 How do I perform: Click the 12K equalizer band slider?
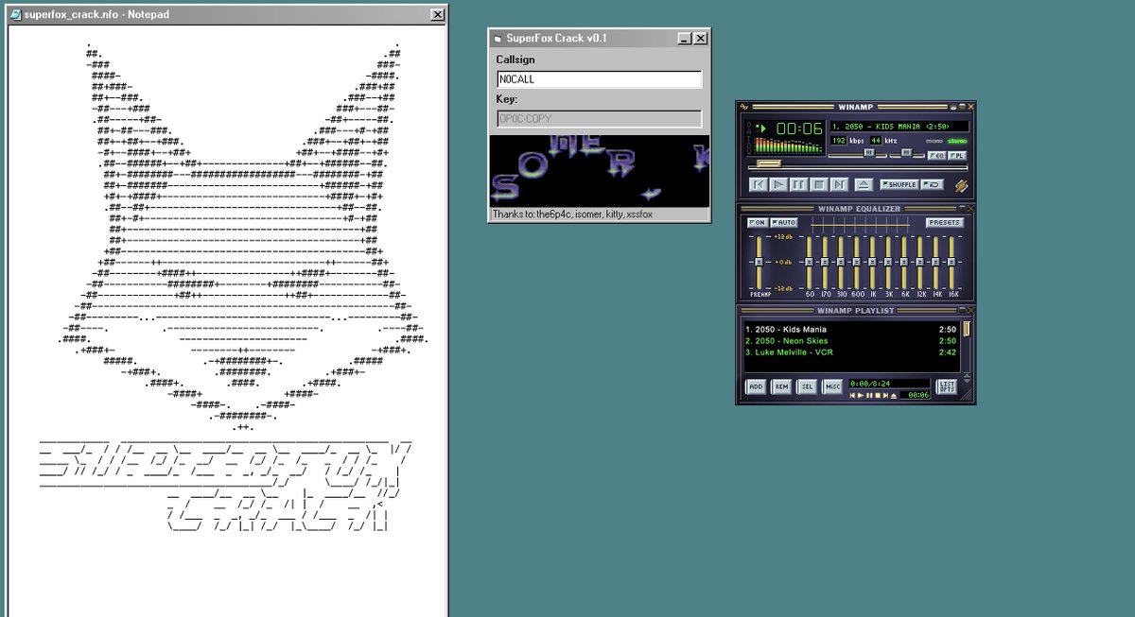click(919, 262)
